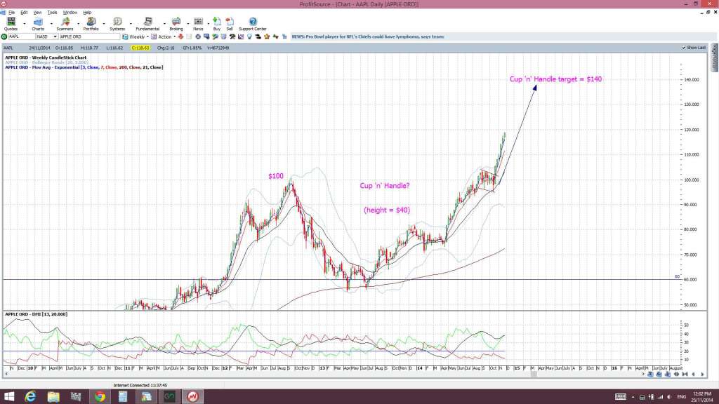This screenshot has height=404, width=719.
Task: Open the Edit menu
Action: pyautogui.click(x=24, y=13)
